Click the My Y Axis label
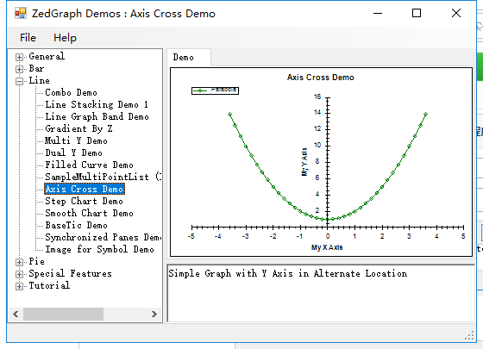Image resolution: width=483 pixels, height=349 pixels. coord(304,162)
